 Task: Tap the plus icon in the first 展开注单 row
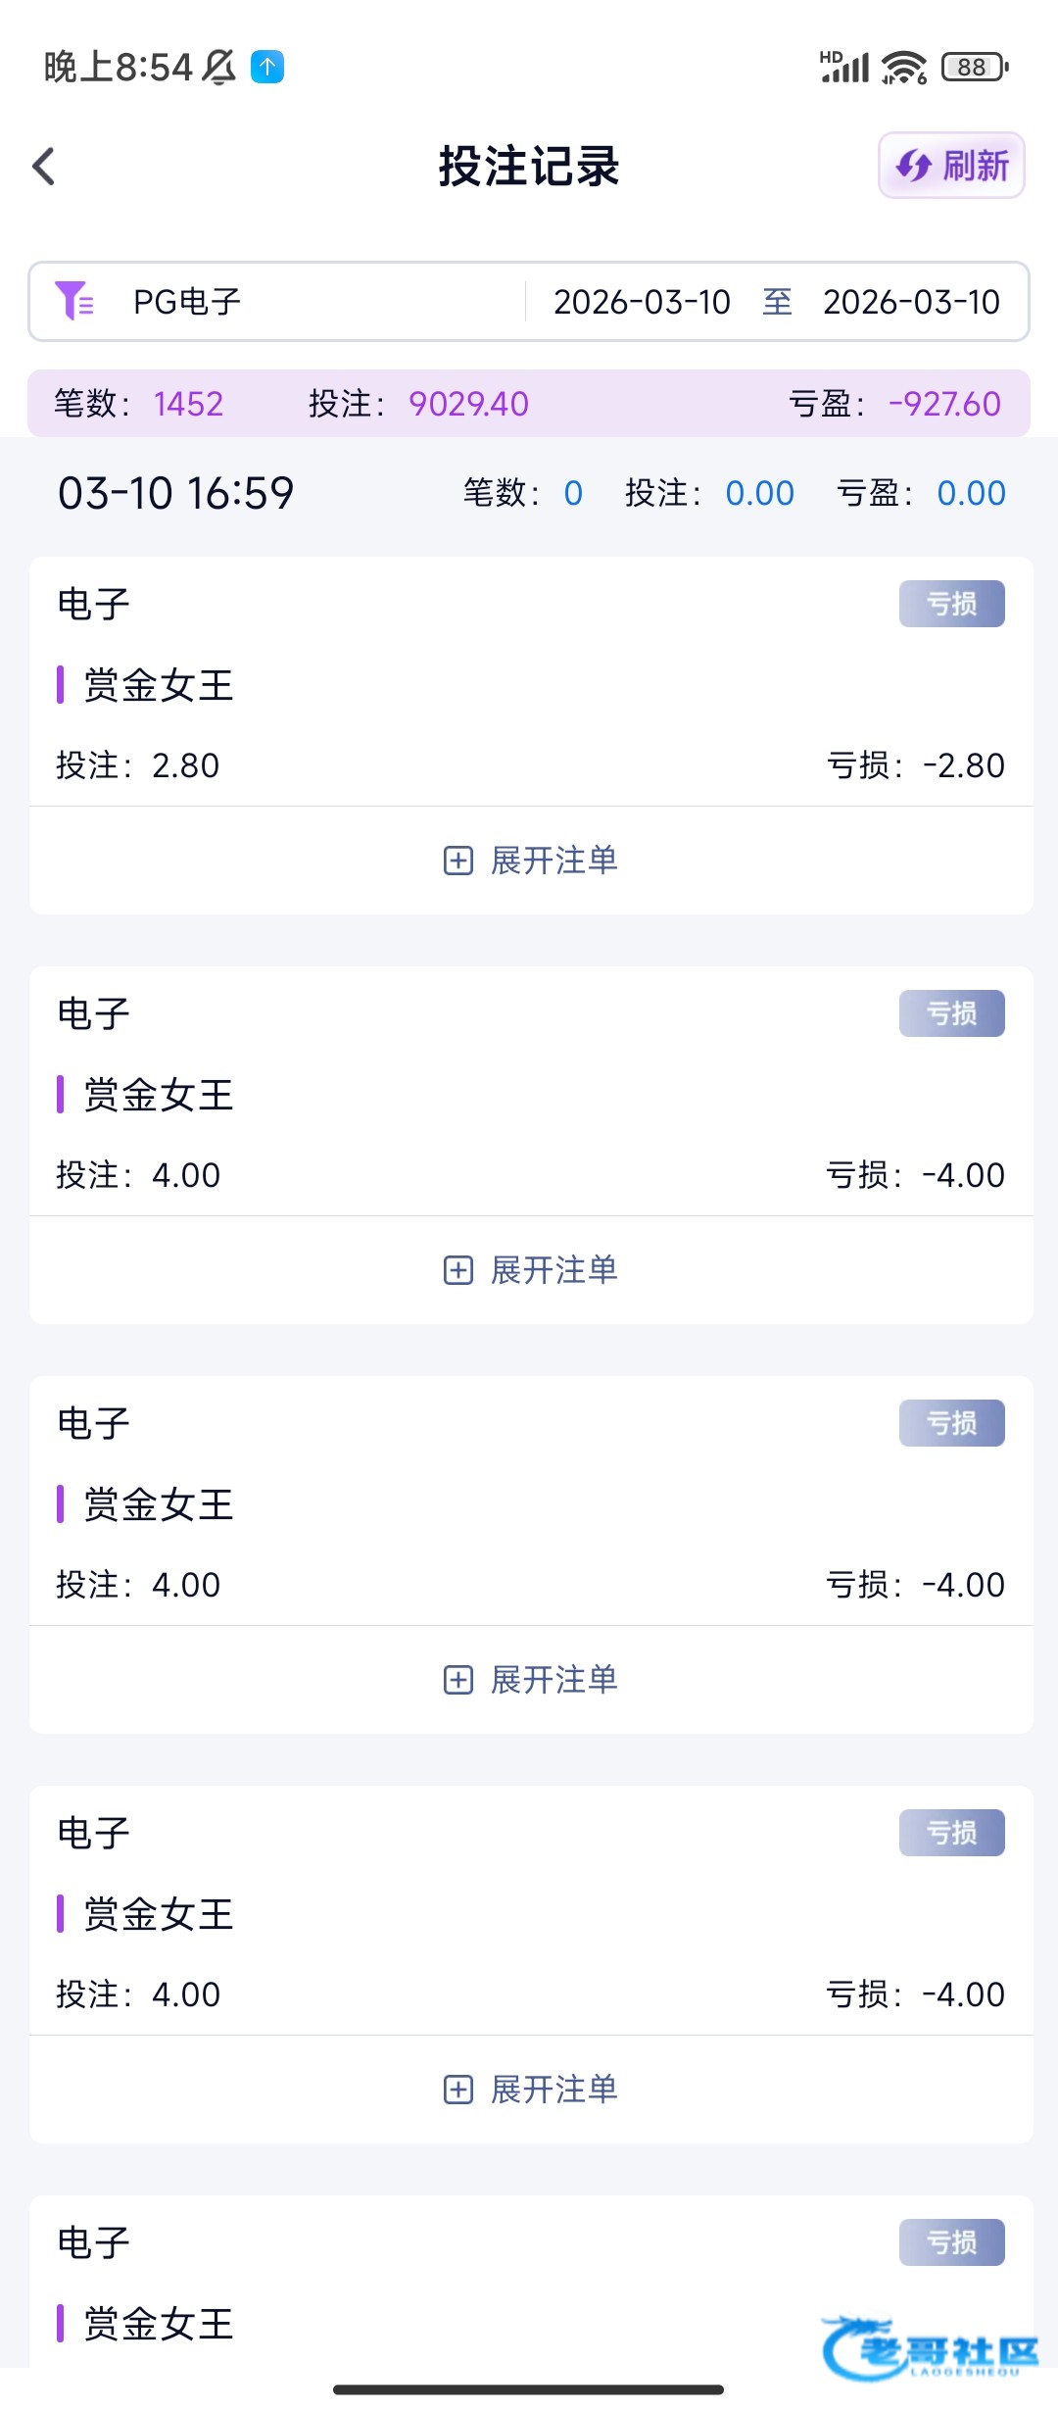click(458, 861)
